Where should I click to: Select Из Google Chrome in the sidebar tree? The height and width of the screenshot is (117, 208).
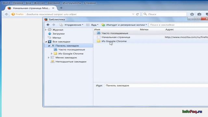pos(71,54)
